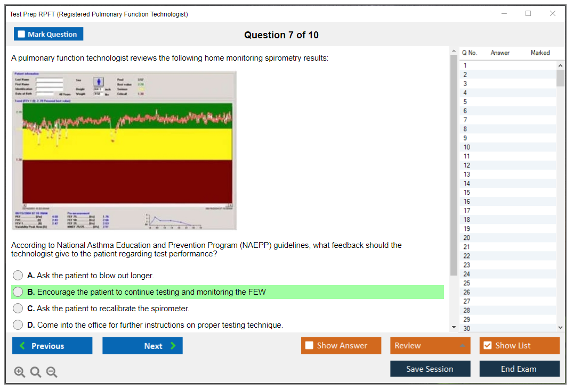Click the zoom in magnifier icon
Image resolution: width=573 pixels, height=391 pixels.
tap(20, 372)
